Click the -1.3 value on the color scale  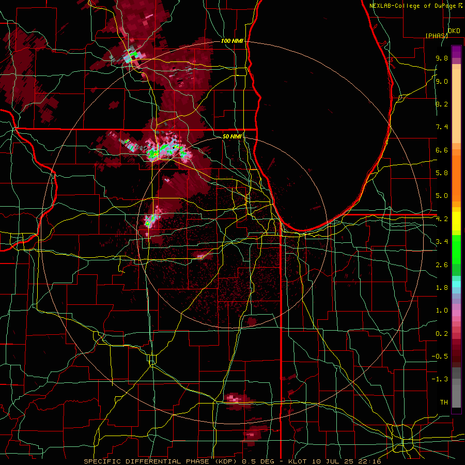(x=440, y=379)
